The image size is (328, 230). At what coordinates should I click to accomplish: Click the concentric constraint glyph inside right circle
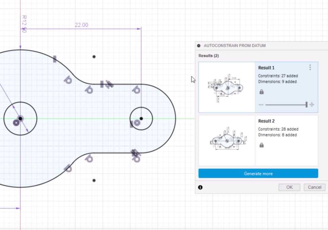pyautogui.click(x=137, y=123)
